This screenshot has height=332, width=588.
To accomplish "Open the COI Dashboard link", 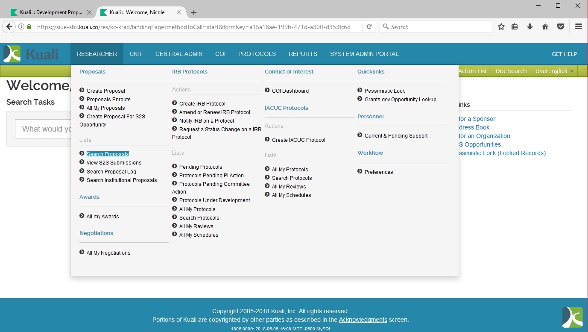I will pos(290,91).
